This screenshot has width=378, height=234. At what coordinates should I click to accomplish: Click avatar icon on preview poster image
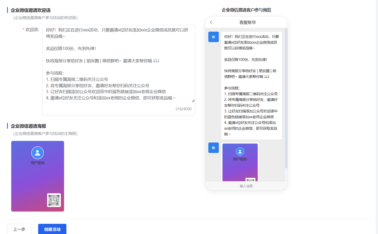(240, 152)
